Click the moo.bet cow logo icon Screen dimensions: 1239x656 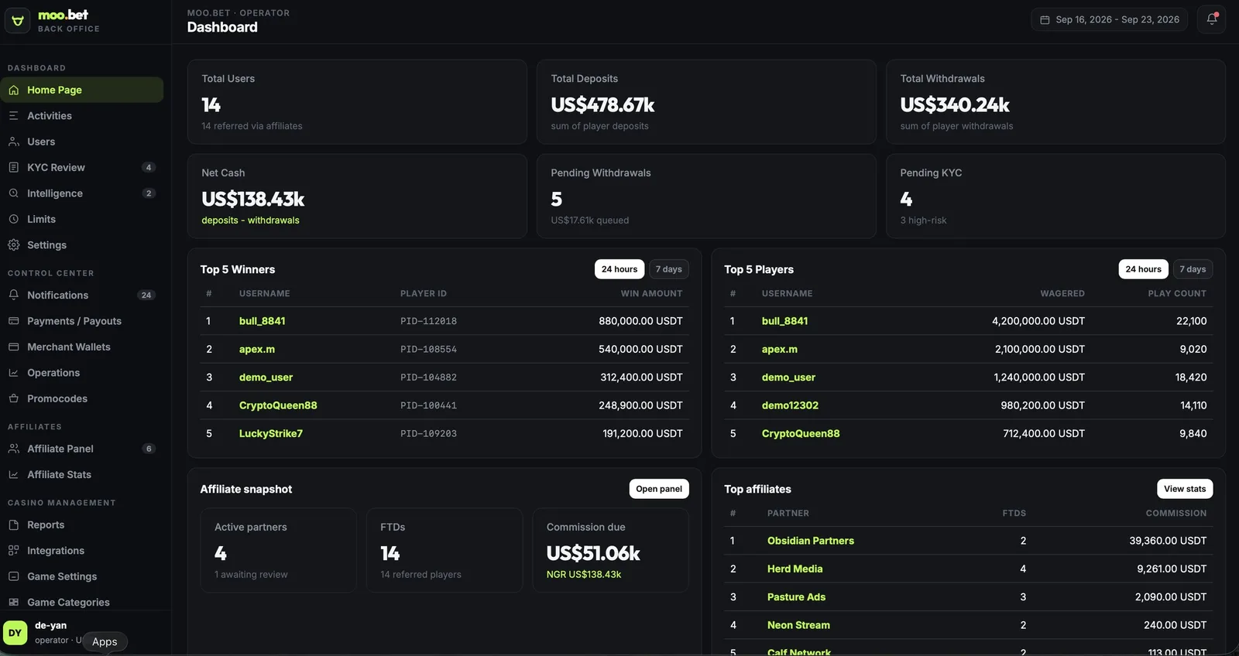click(x=18, y=21)
